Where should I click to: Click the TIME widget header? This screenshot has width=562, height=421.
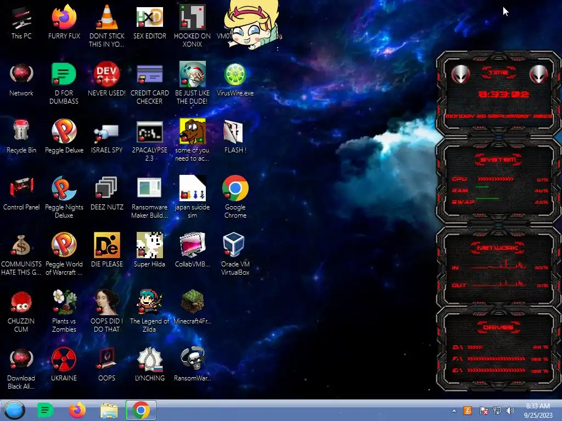pos(498,73)
